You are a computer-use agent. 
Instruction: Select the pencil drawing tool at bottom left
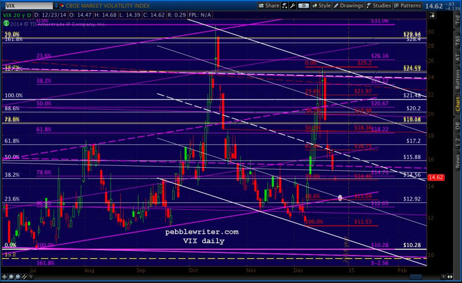click(x=24, y=277)
